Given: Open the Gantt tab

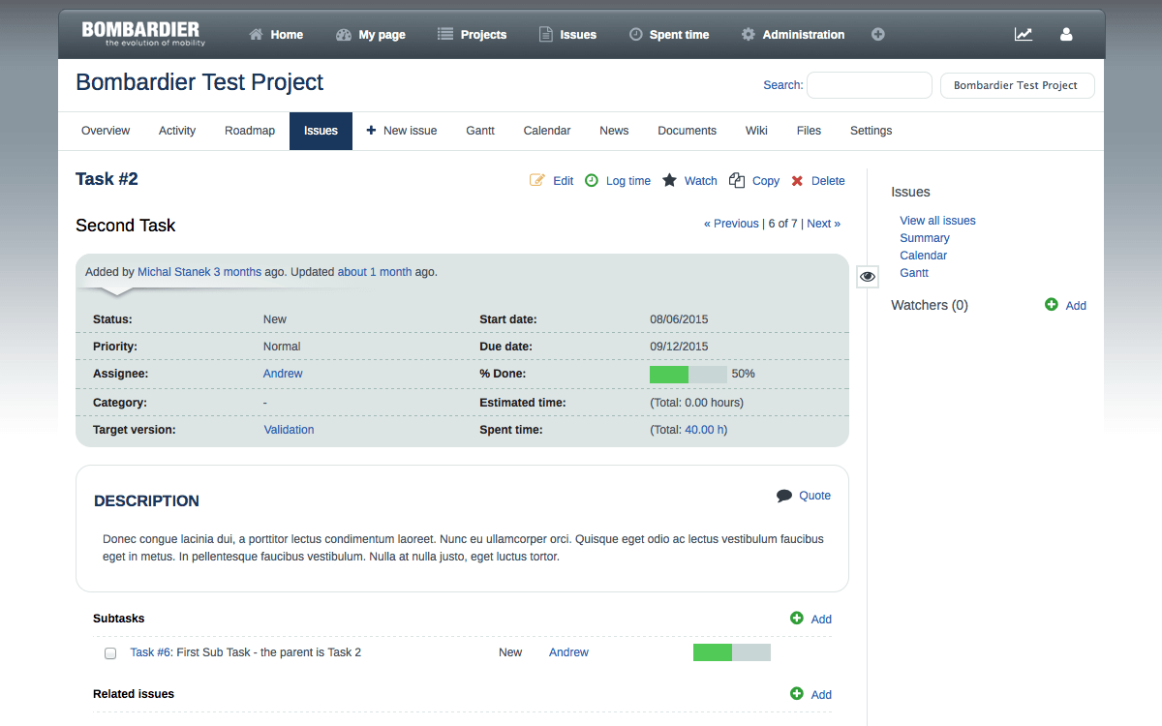Looking at the screenshot, I should (x=480, y=131).
